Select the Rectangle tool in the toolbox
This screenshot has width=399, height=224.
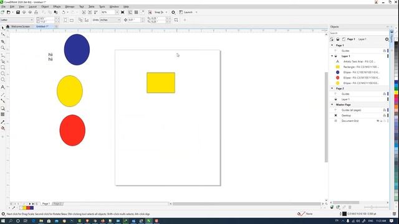pyautogui.click(x=2, y=68)
